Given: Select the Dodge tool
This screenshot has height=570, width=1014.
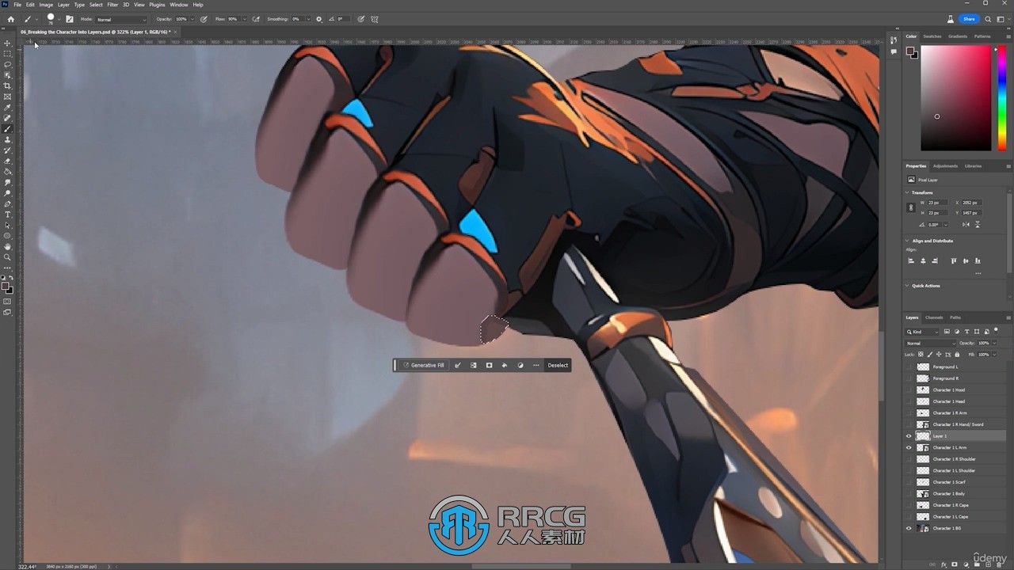Looking at the screenshot, I should [8, 192].
